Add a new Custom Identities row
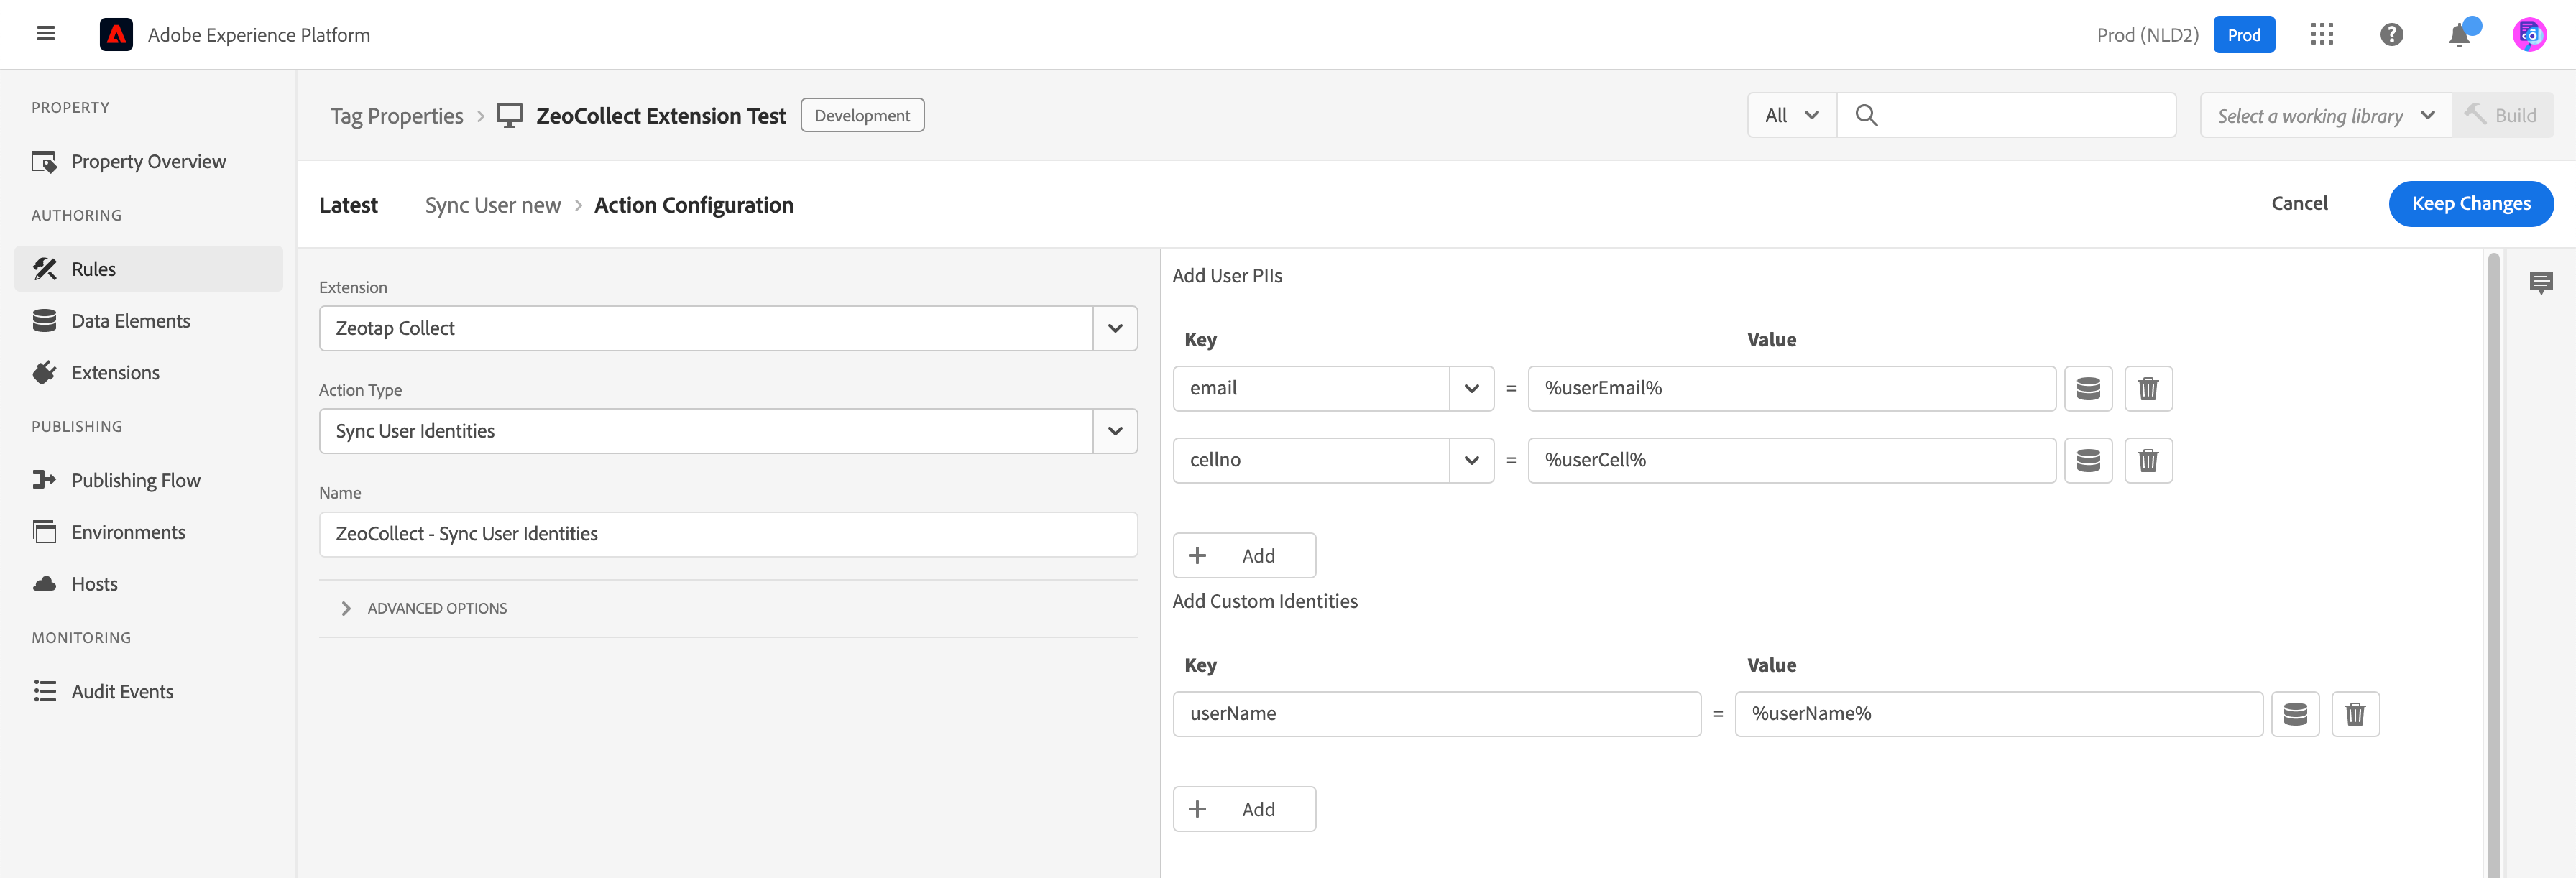 [1243, 809]
